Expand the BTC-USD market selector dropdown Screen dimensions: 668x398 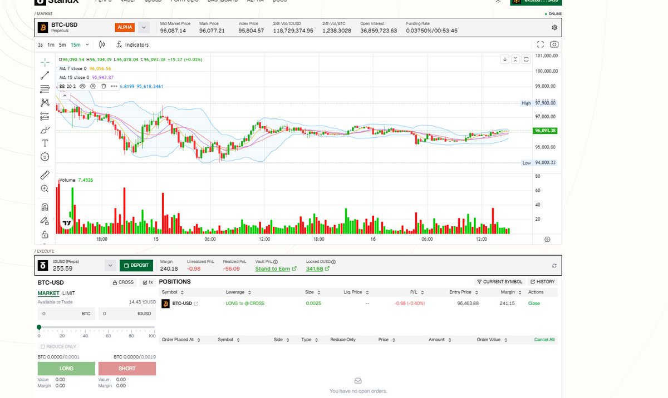(144, 27)
